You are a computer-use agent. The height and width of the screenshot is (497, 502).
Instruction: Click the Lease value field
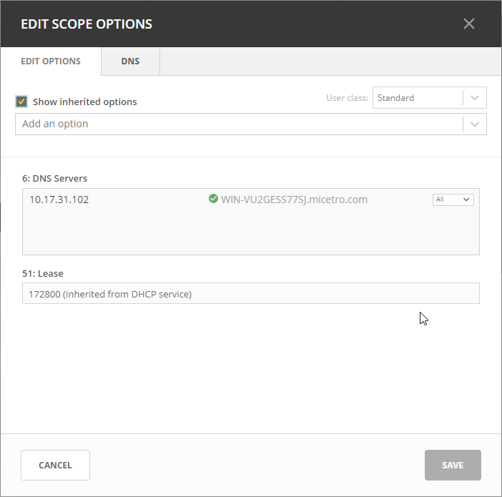point(250,293)
